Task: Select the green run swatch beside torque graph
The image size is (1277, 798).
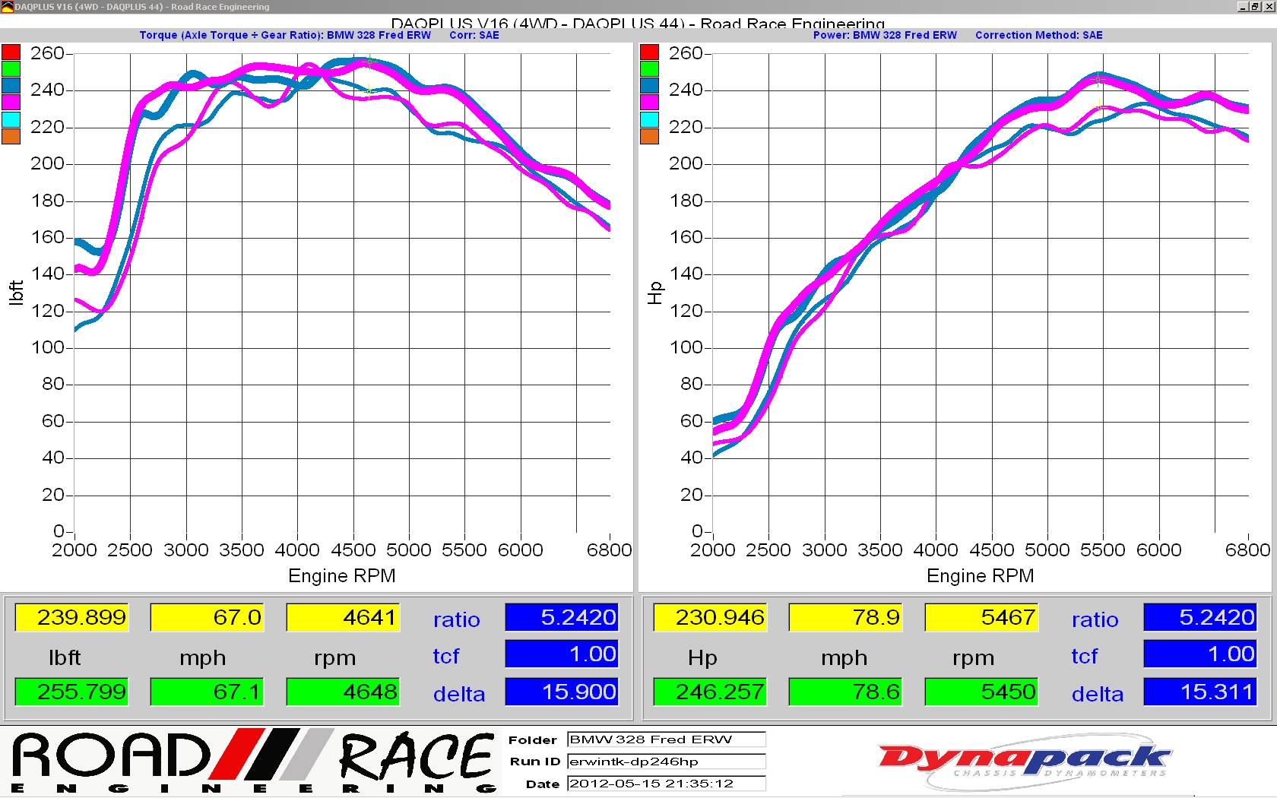Action: (x=11, y=69)
